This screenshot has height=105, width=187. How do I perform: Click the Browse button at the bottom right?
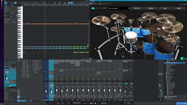pyautogui.click(x=185, y=103)
